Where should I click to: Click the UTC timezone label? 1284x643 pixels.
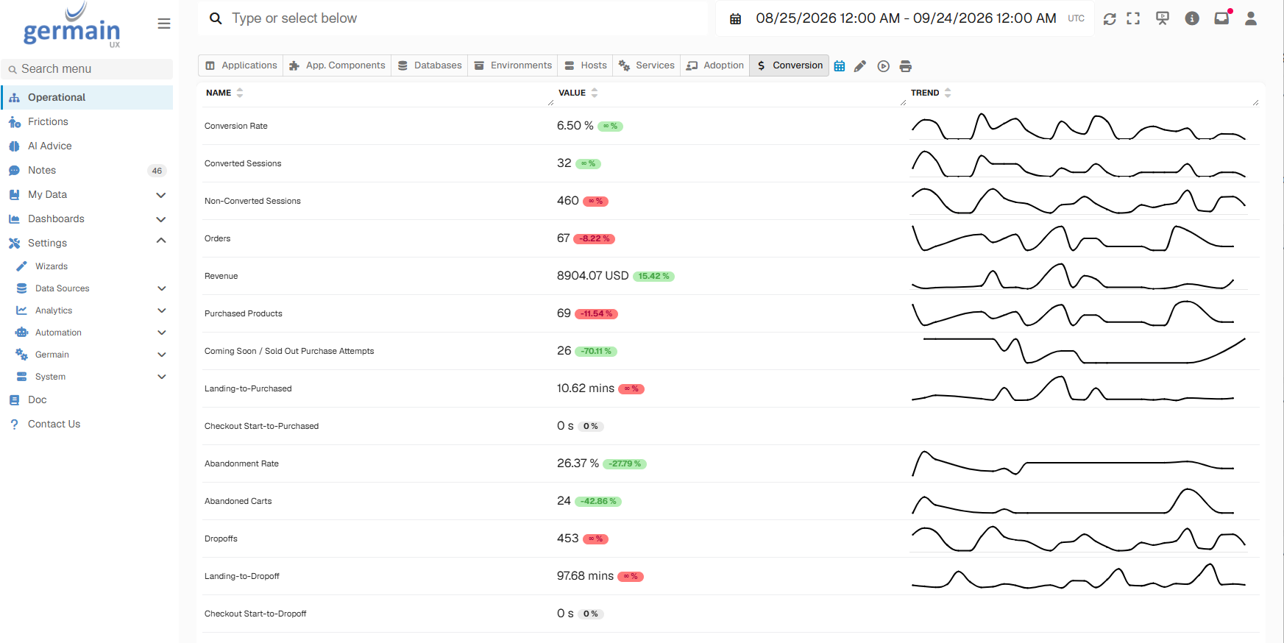click(1076, 18)
